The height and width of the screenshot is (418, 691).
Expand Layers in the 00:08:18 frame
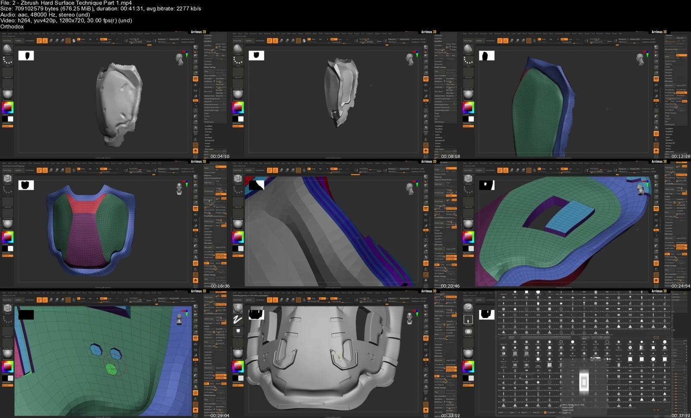click(x=437, y=135)
